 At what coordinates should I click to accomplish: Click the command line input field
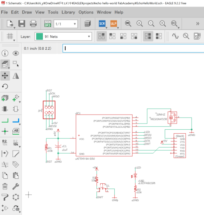pyautogui.click(x=133, y=48)
